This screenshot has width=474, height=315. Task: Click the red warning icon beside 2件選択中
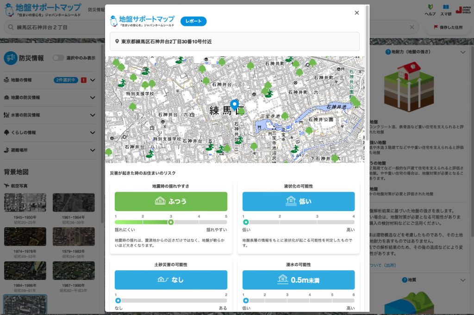coord(83,80)
